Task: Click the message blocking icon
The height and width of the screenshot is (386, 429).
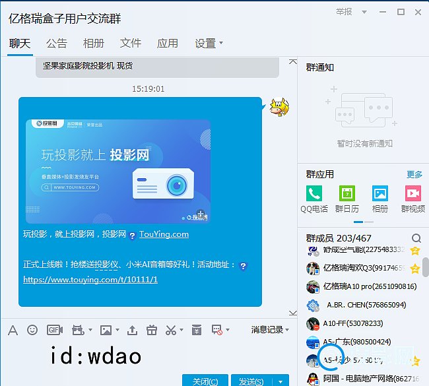Action: point(217,330)
